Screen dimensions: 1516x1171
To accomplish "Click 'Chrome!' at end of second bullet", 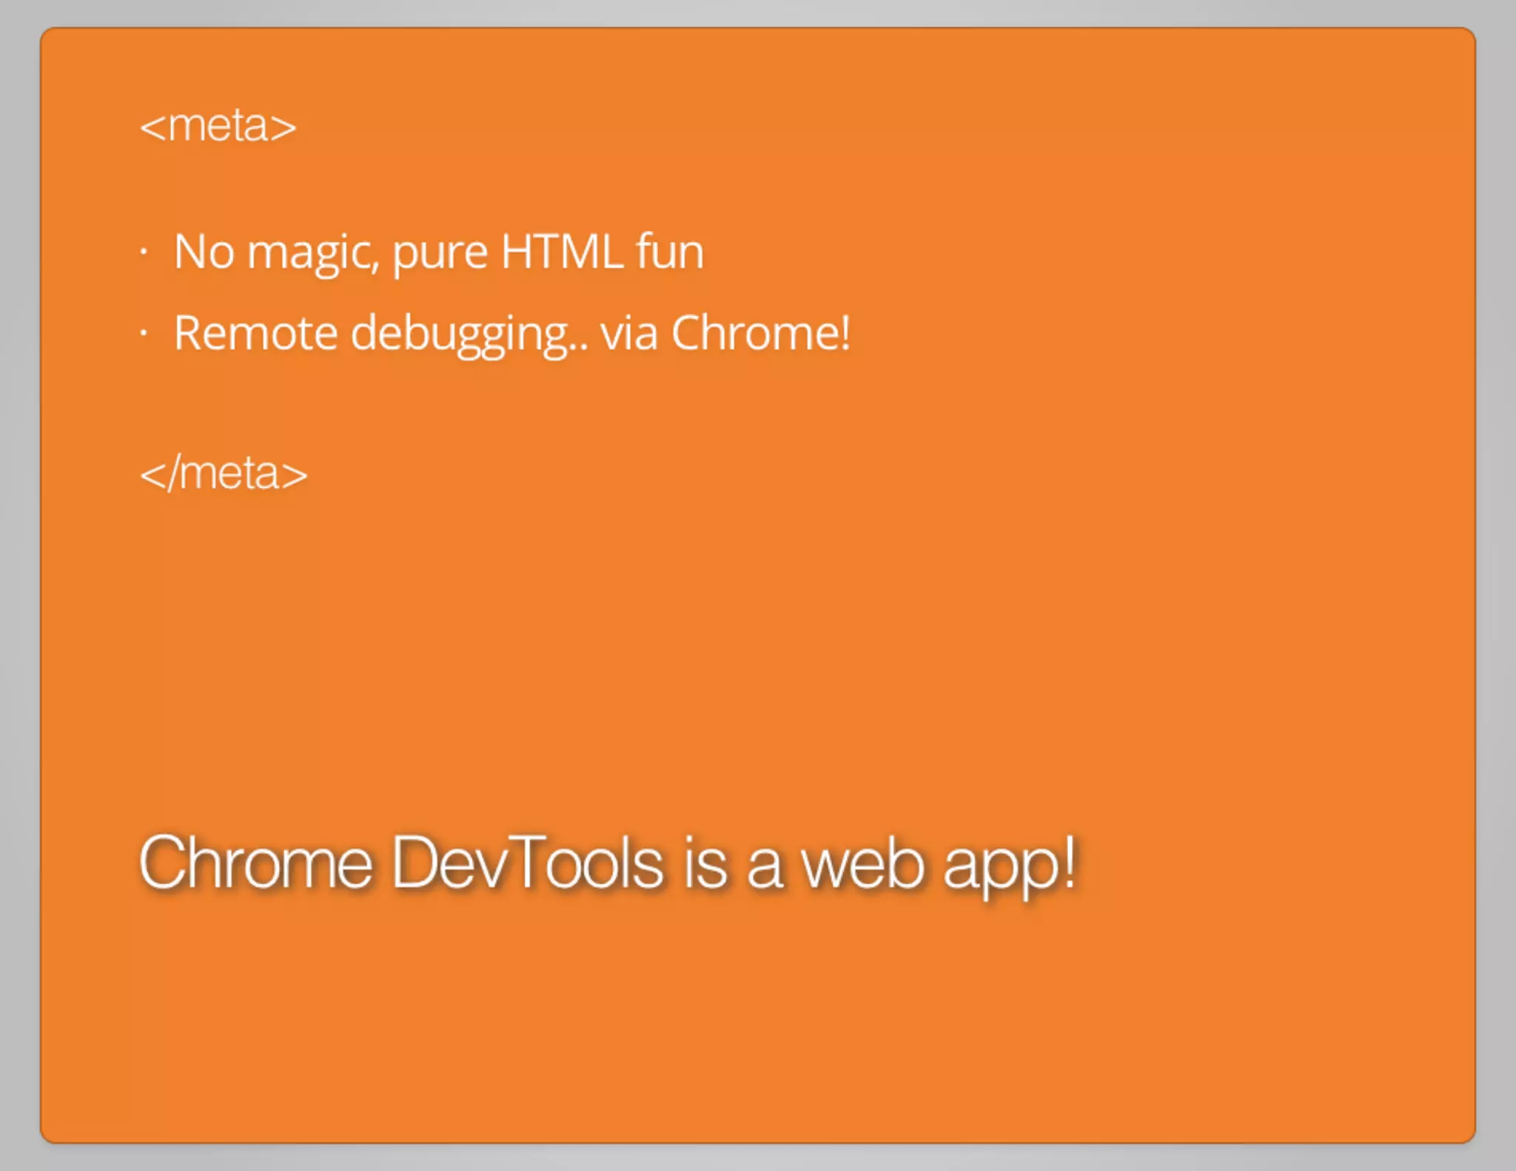I will [x=761, y=333].
